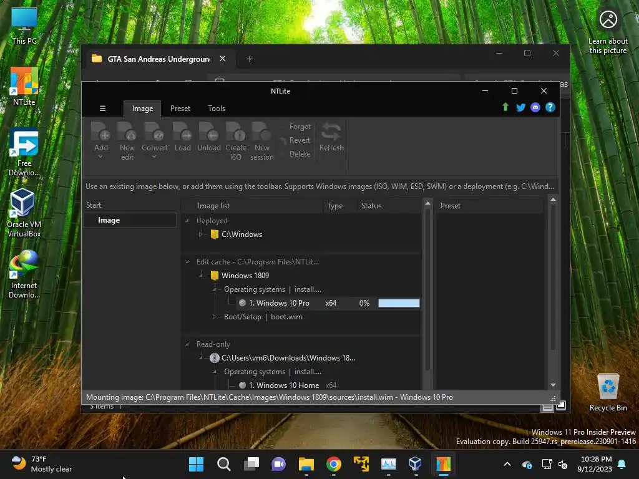Image resolution: width=639 pixels, height=479 pixels.
Task: Click the blue help question mark icon
Action: pos(550,107)
